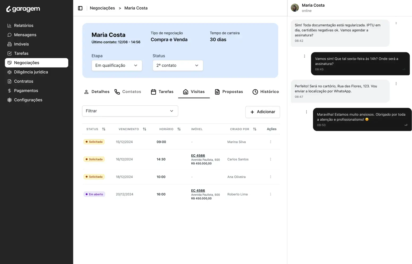The height and width of the screenshot is (264, 412).
Task: Open Diligência jurídica in the sidebar
Action: pyautogui.click(x=31, y=72)
